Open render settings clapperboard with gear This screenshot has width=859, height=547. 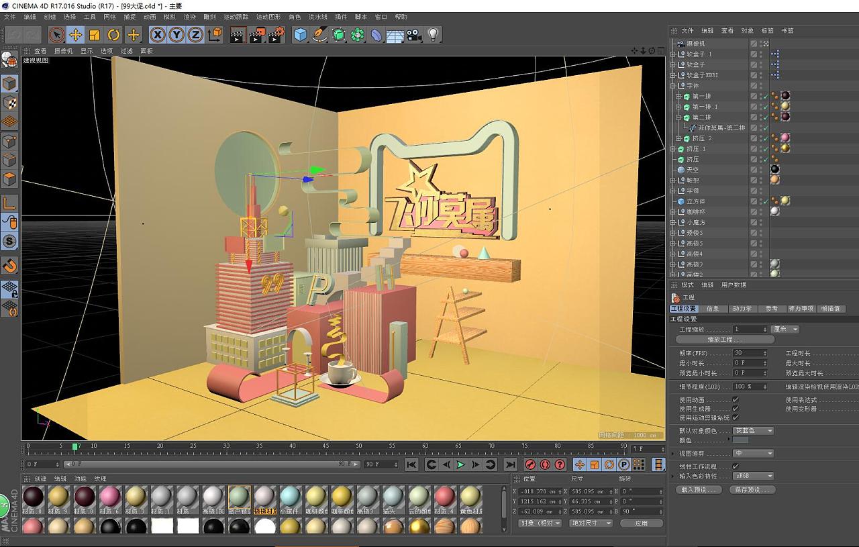click(x=276, y=35)
